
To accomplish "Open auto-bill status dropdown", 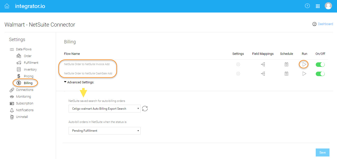I will tap(105, 131).
